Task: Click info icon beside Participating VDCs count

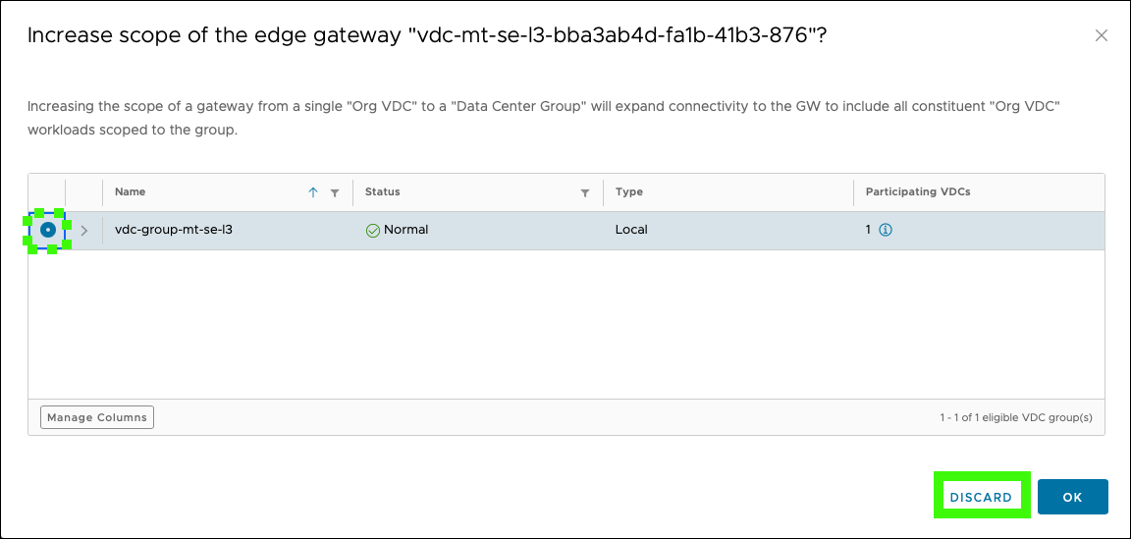Action: click(887, 230)
